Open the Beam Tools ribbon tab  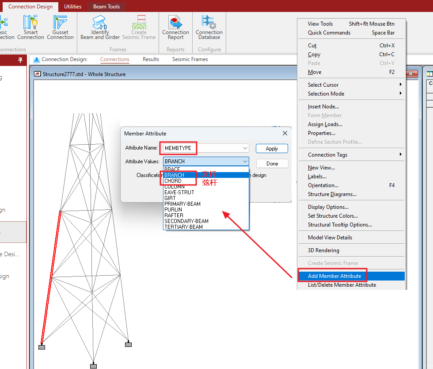tap(106, 7)
